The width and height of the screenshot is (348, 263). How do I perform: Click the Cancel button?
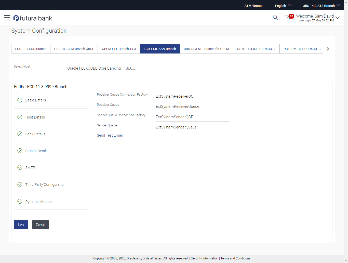pyautogui.click(x=41, y=225)
